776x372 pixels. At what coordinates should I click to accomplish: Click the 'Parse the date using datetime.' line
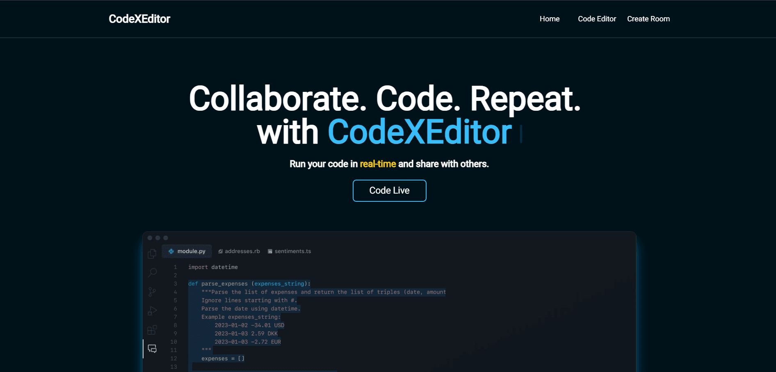251,308
